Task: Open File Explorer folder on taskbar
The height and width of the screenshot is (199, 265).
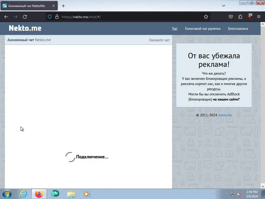Action: click(71, 194)
